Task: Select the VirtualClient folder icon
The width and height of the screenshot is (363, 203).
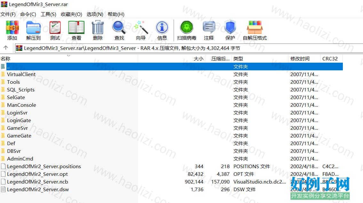Action: click(x=3, y=74)
